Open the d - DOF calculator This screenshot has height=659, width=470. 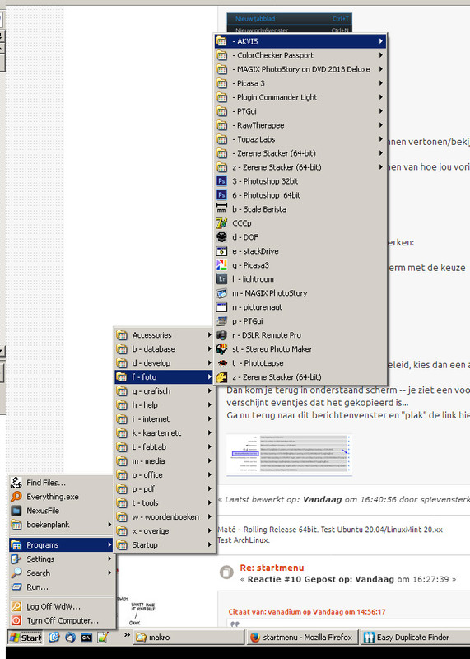pos(300,237)
